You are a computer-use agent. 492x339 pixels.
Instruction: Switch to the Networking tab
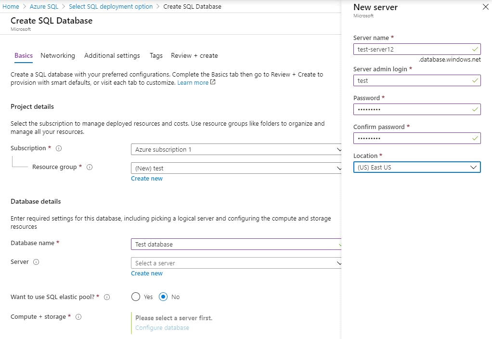[x=58, y=56]
